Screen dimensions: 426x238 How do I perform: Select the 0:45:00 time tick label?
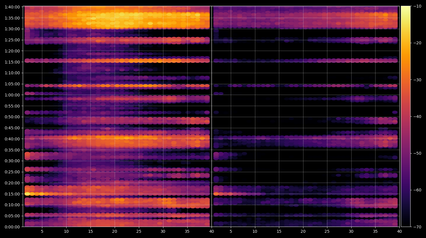pyautogui.click(x=12, y=128)
